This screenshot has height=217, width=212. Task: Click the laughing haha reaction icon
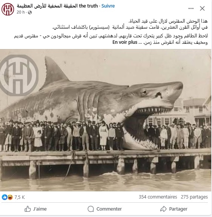point(10,197)
